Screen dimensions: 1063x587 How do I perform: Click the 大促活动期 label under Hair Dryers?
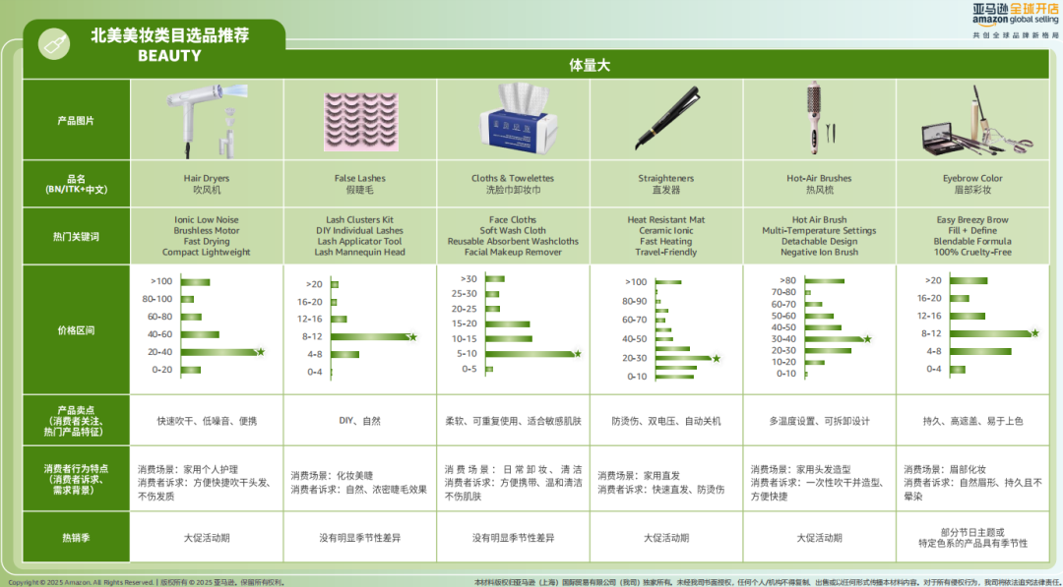208,537
